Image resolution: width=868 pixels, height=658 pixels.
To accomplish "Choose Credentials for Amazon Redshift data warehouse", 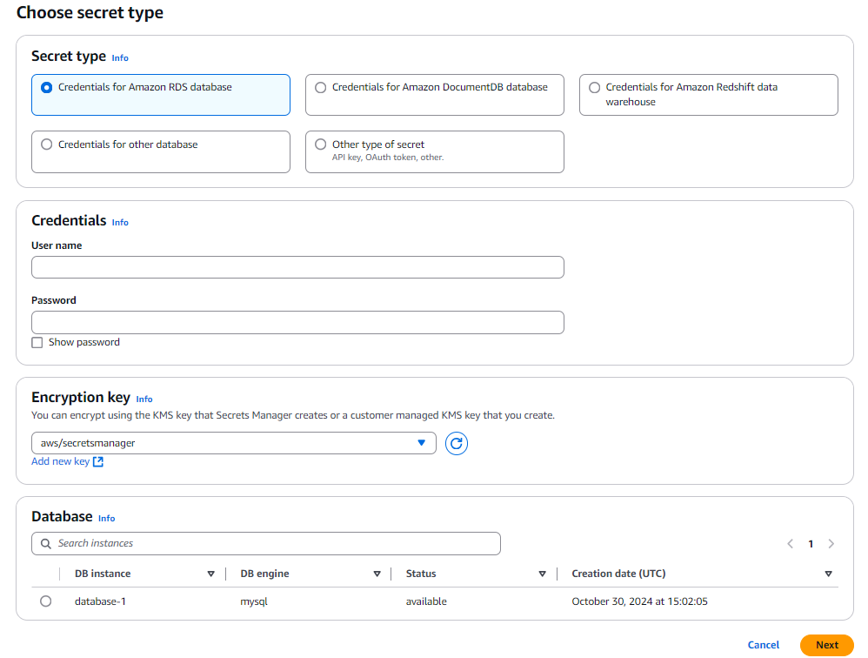I will pyautogui.click(x=595, y=88).
